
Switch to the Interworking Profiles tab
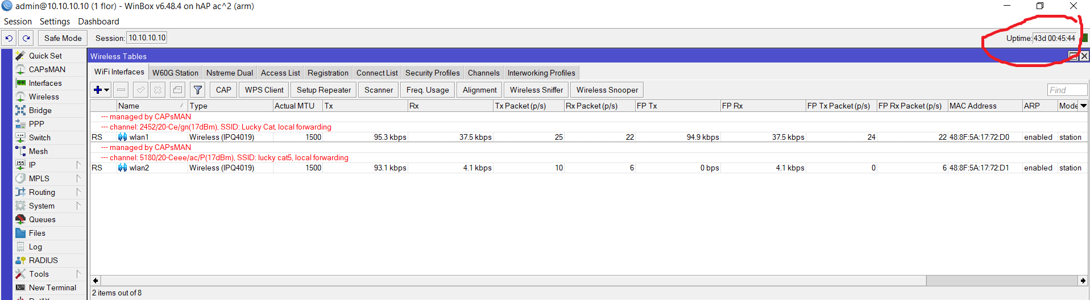[x=541, y=73]
